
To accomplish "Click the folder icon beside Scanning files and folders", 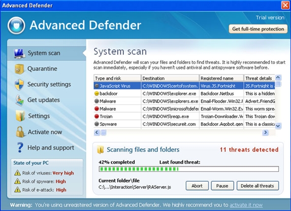I will click(x=101, y=150).
